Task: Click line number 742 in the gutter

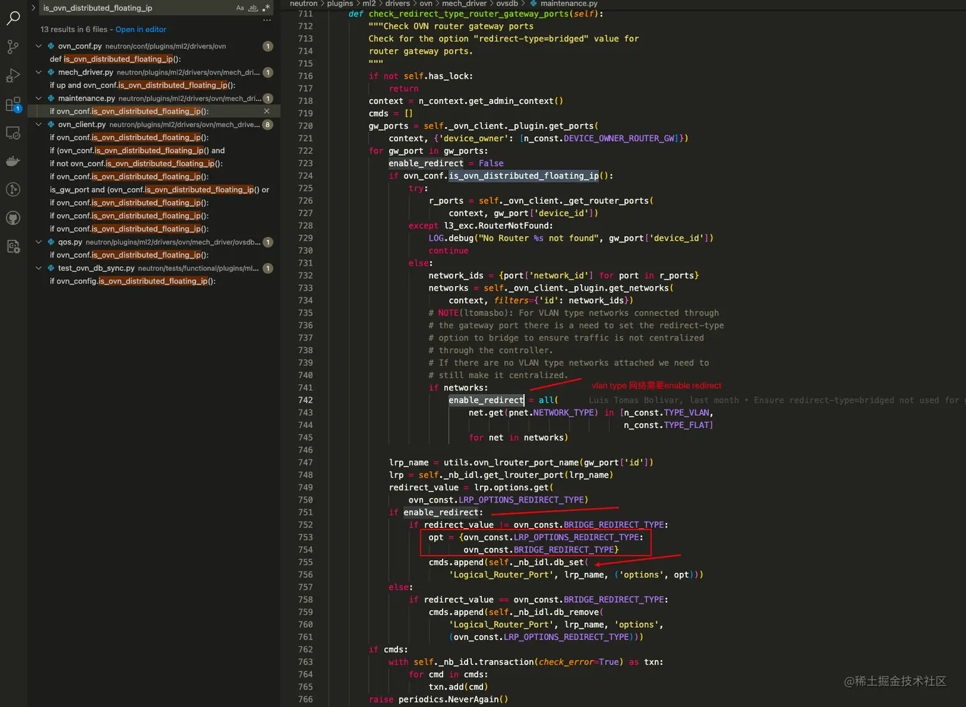Action: click(305, 400)
